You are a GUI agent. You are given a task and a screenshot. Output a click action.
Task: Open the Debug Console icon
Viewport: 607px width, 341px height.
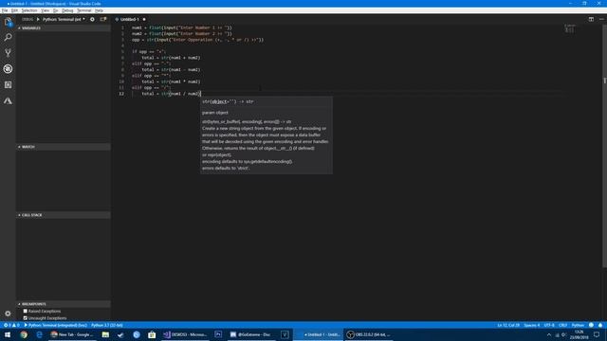click(103, 19)
